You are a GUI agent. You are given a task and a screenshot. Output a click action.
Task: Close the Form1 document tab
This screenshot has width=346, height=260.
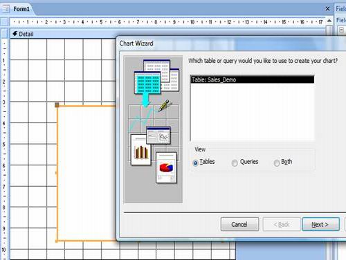[327, 9]
